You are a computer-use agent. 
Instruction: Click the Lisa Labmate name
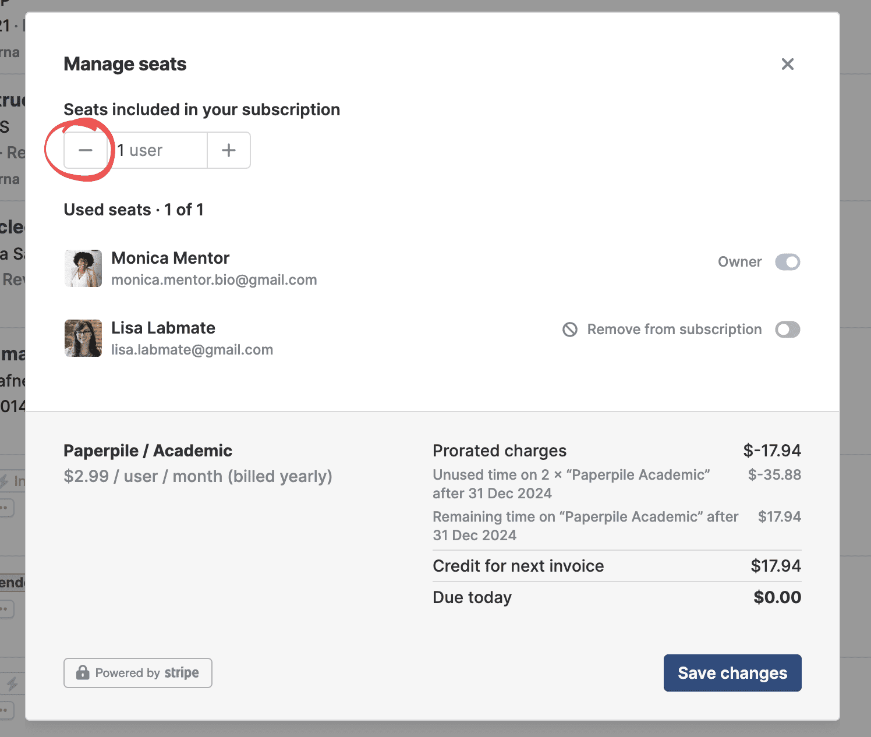(163, 328)
